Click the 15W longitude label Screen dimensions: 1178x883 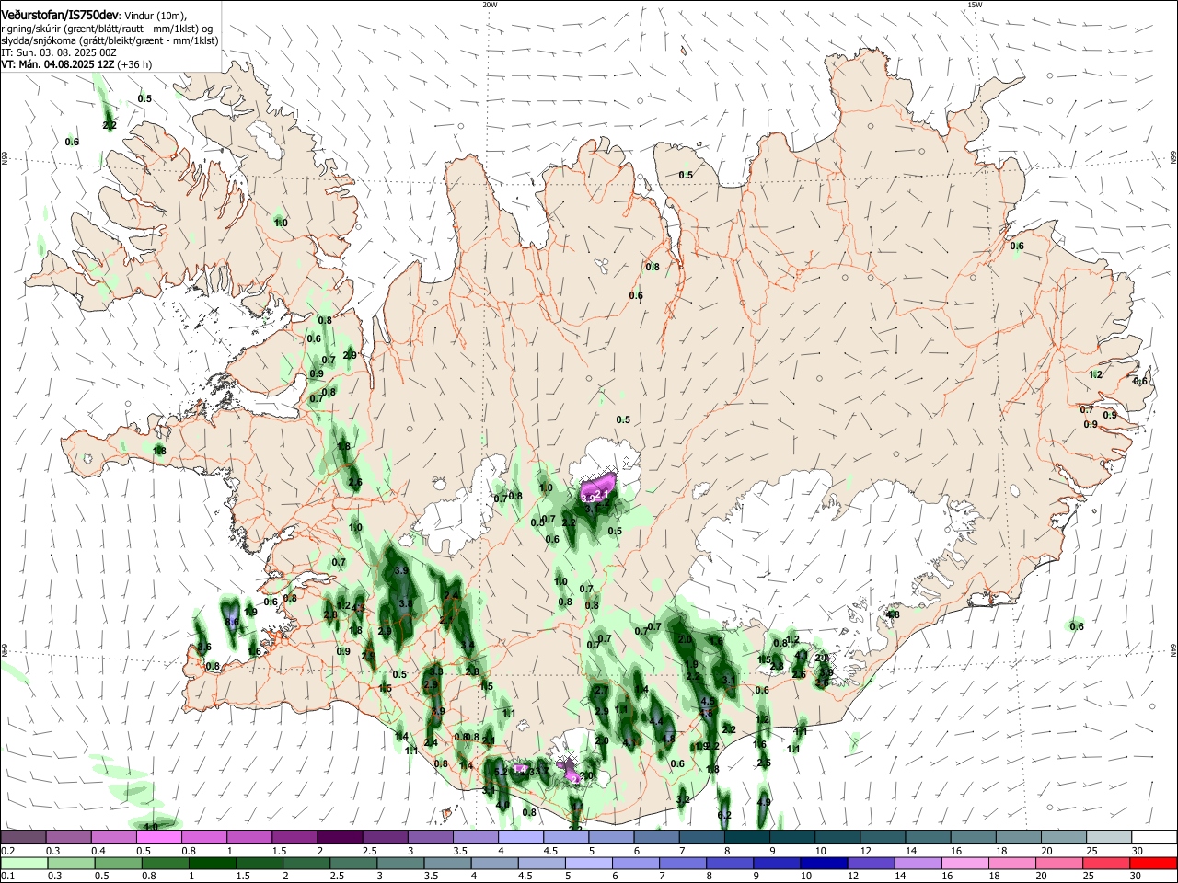click(975, 5)
